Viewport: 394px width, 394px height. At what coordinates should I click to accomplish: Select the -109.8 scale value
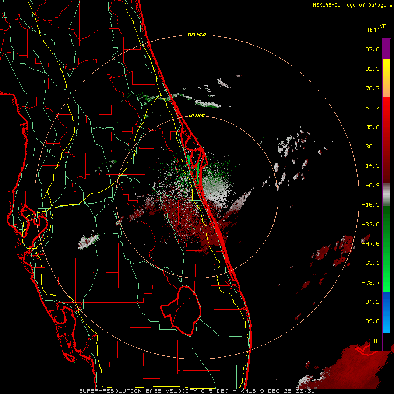pos(369,321)
